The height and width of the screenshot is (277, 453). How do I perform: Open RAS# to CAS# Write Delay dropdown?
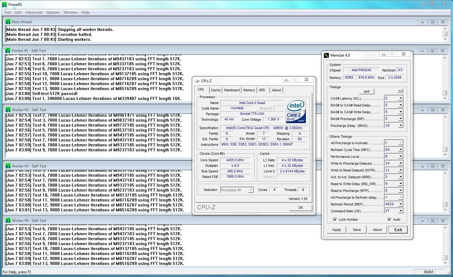click(x=401, y=112)
